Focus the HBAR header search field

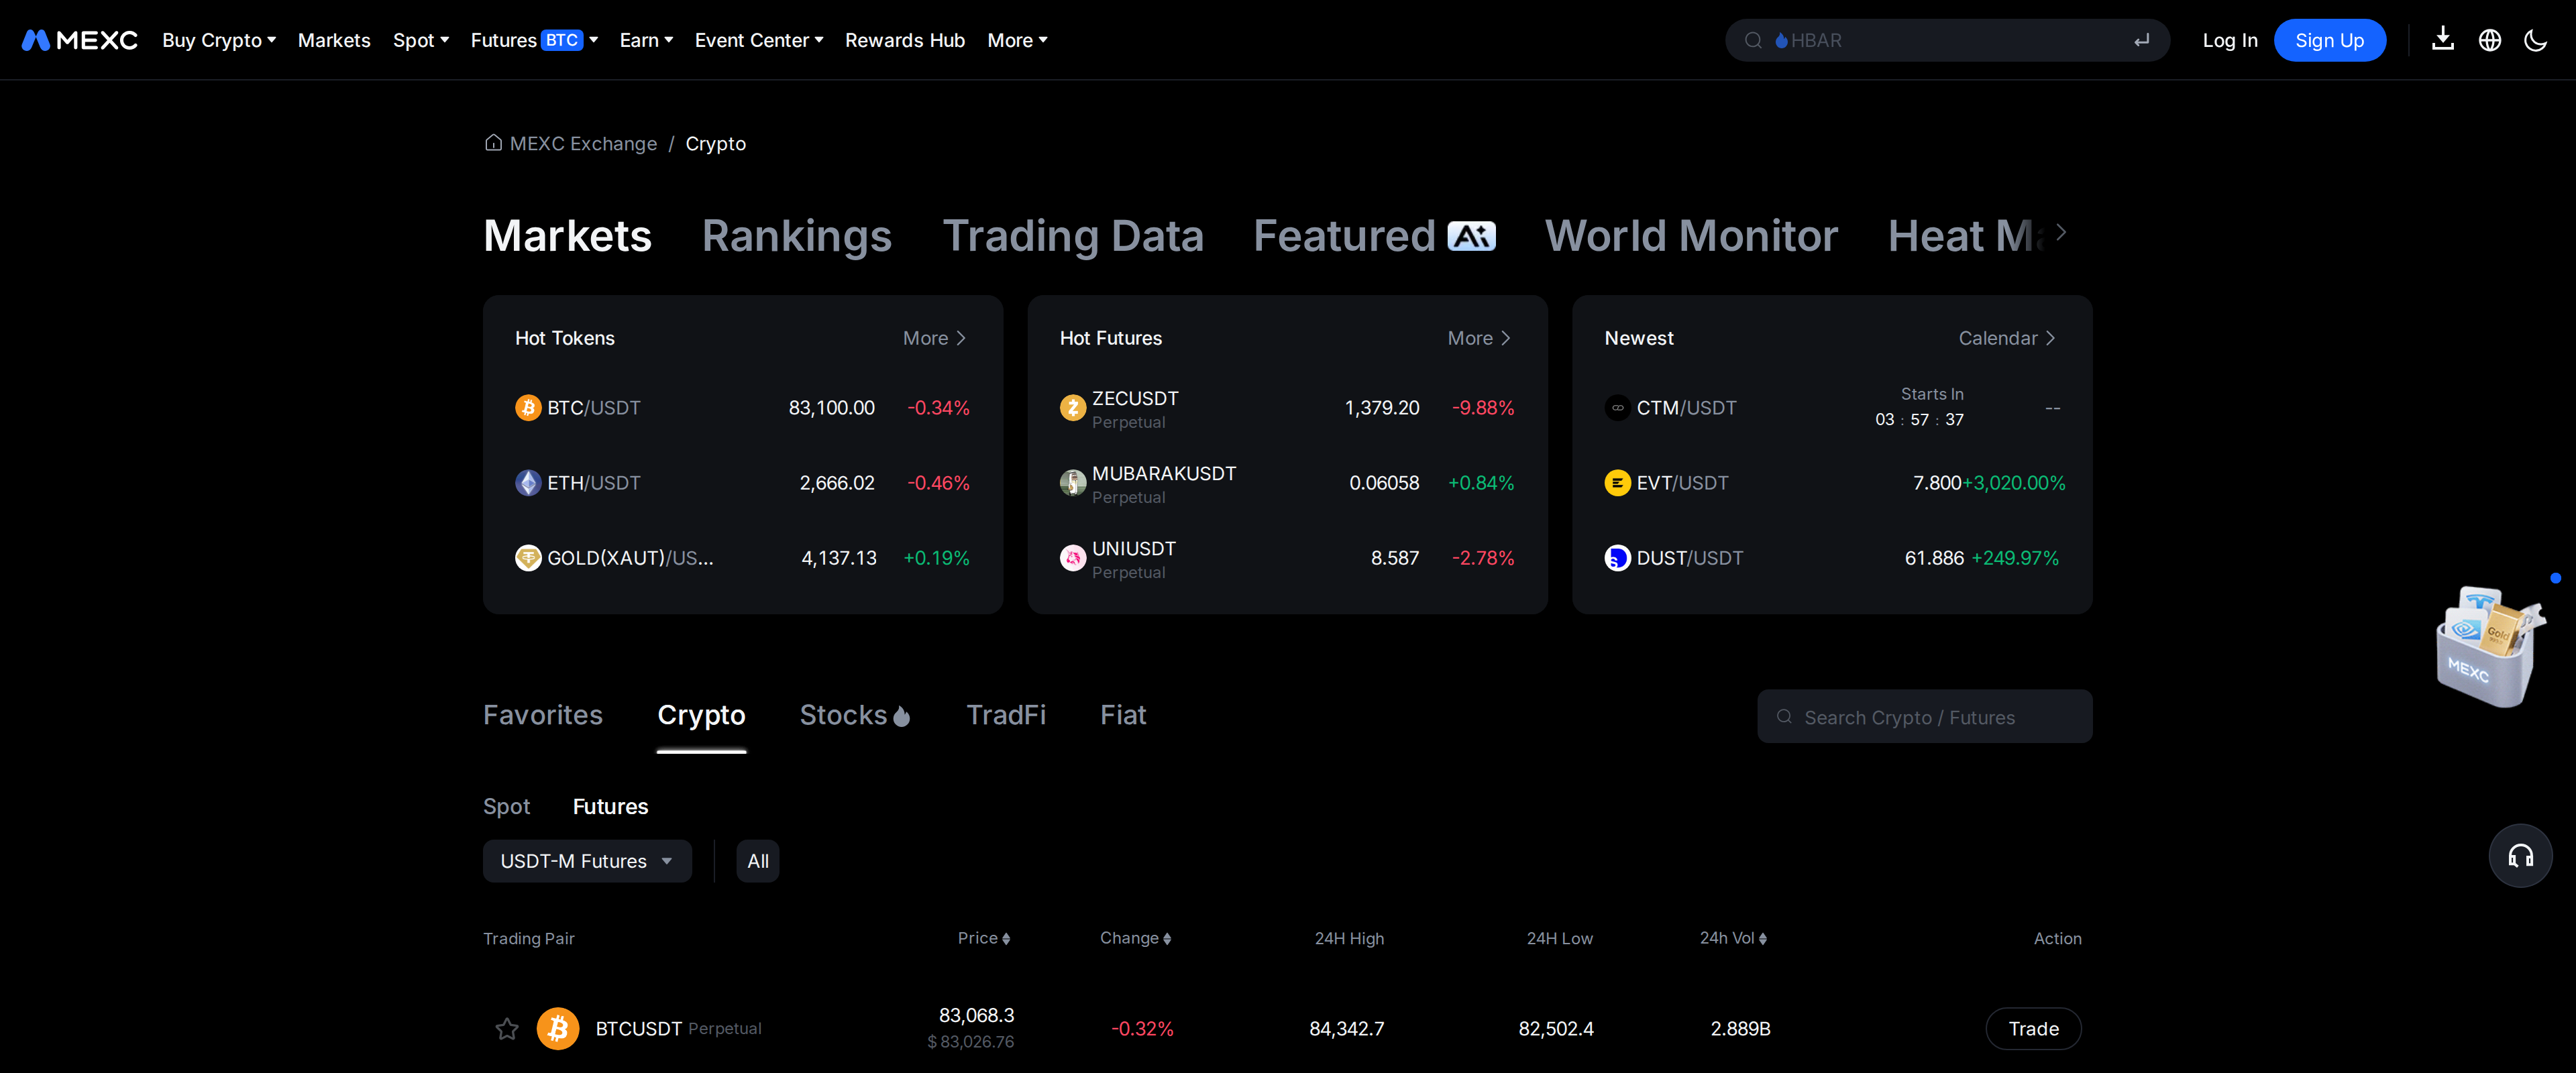1947,40
